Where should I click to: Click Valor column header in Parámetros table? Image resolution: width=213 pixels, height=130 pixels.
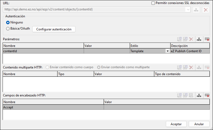point(107,46)
